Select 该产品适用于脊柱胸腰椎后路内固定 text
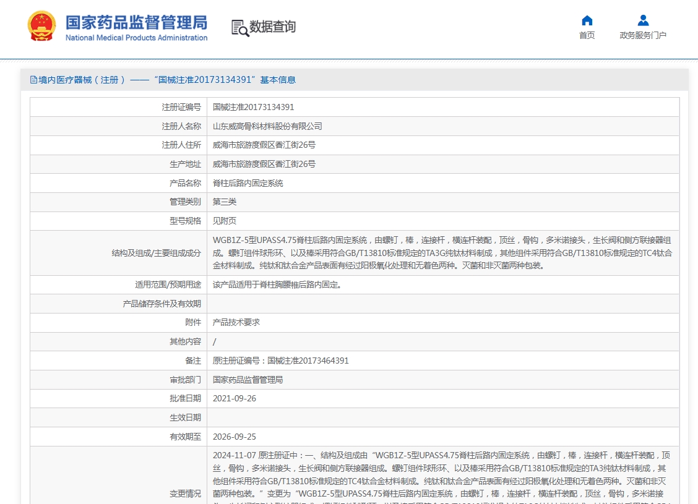The height and width of the screenshot is (504, 698). point(277,284)
